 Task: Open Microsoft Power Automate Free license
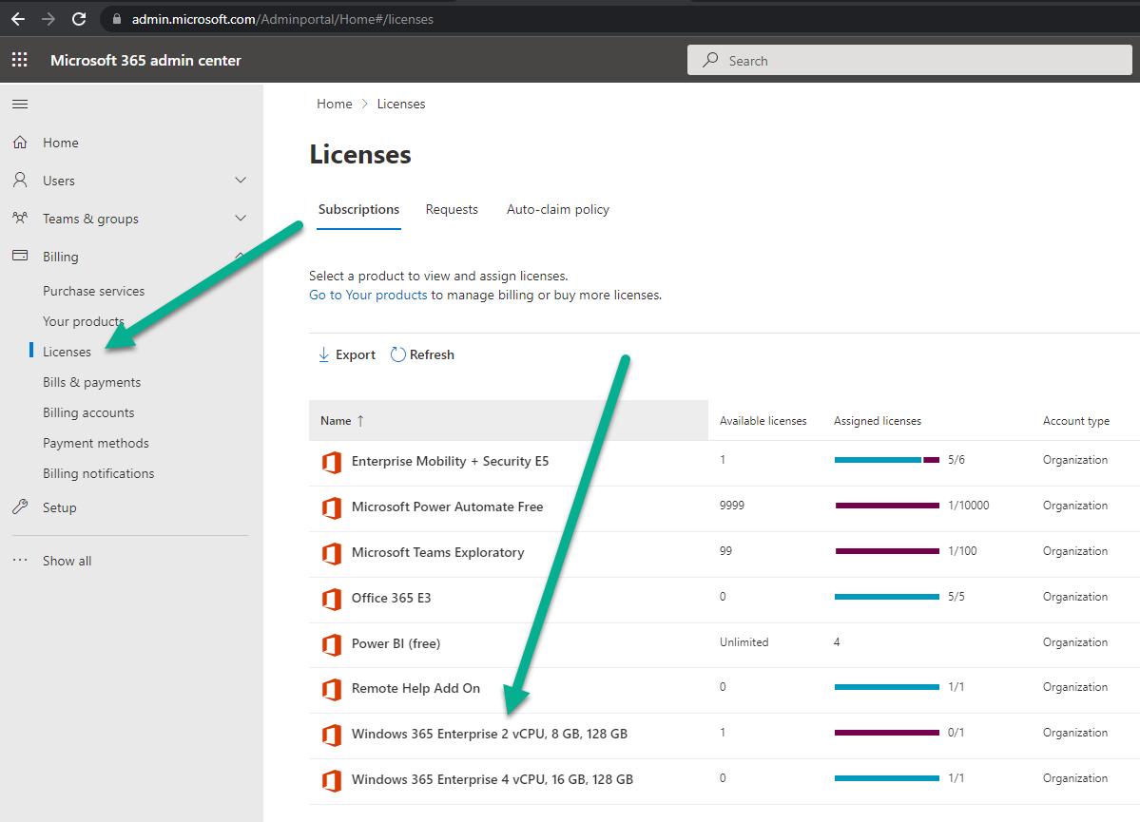[447, 507]
